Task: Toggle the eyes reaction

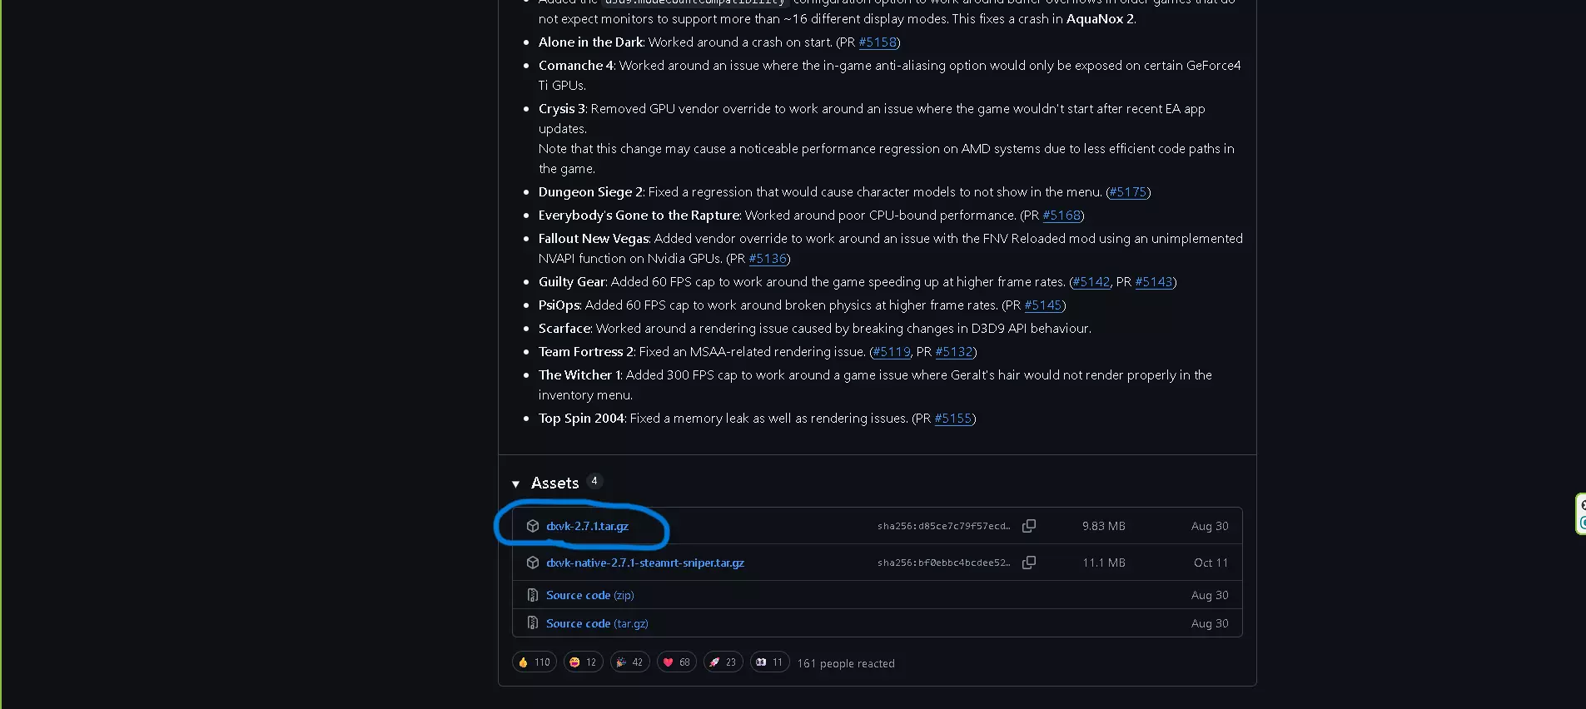Action: pyautogui.click(x=769, y=662)
